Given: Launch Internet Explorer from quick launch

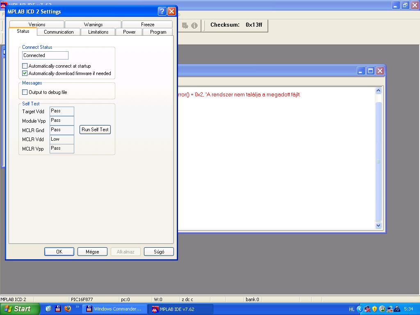Looking at the screenshot, I should click(48, 308).
